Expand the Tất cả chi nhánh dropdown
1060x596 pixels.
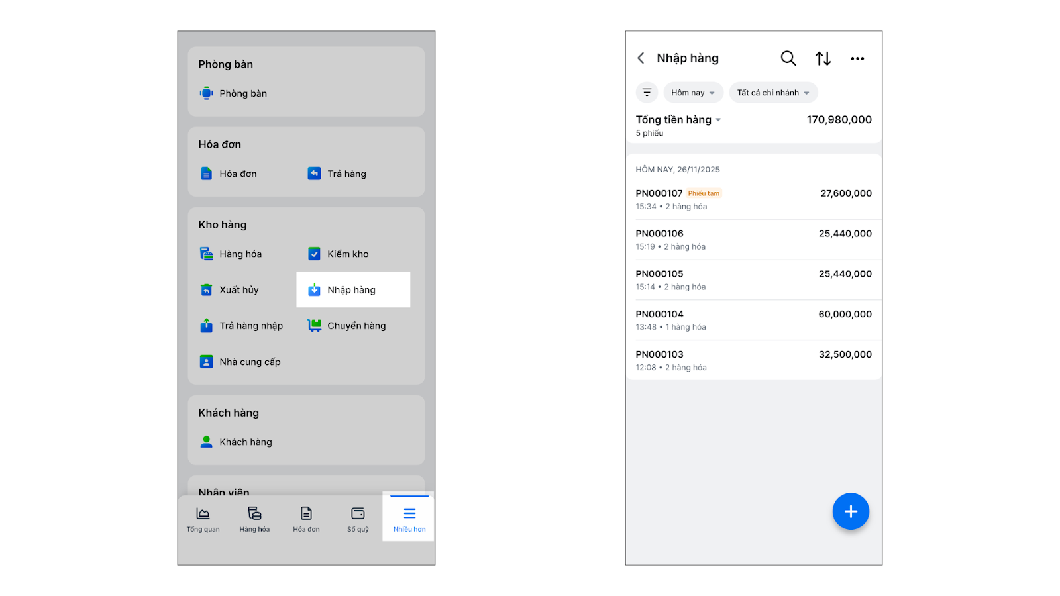773,93
